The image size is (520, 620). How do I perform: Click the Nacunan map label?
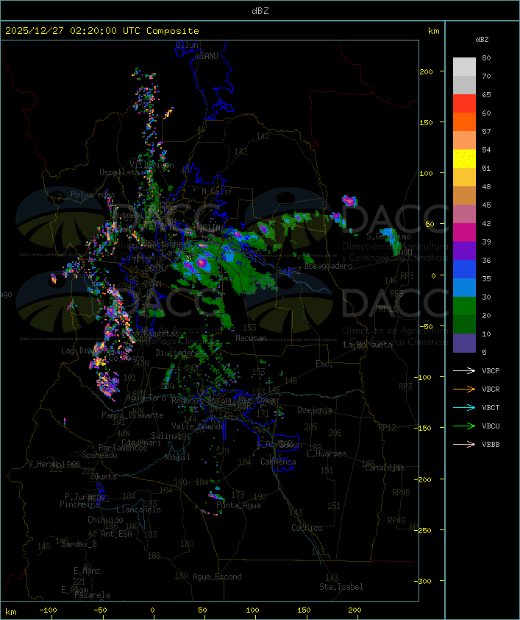pyautogui.click(x=251, y=338)
